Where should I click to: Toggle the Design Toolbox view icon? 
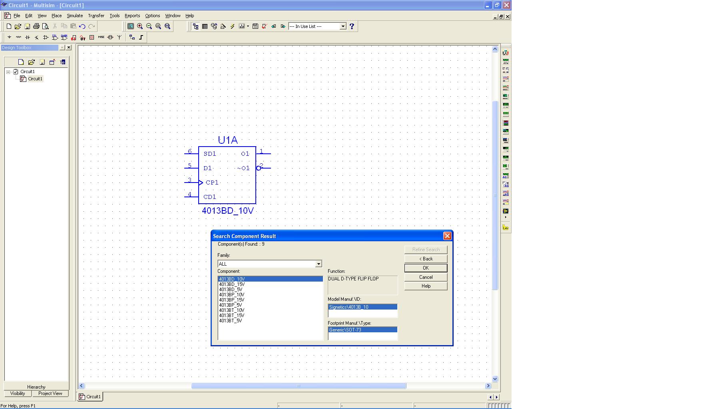(195, 26)
